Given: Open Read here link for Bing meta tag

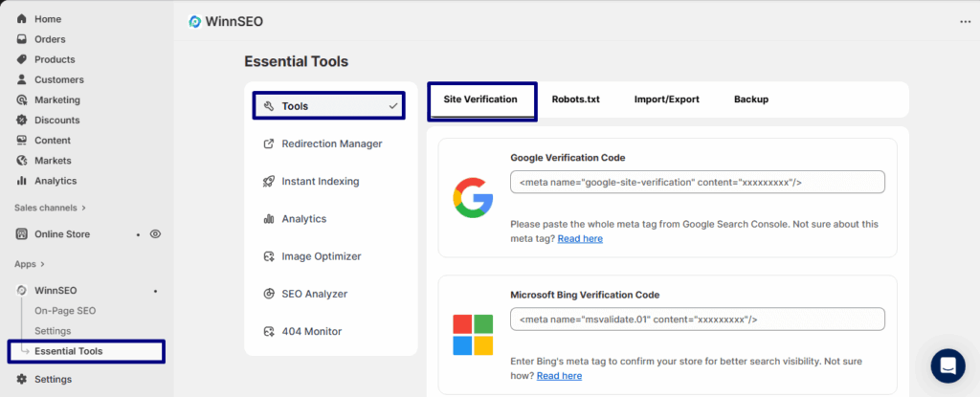Looking at the screenshot, I should pos(559,376).
